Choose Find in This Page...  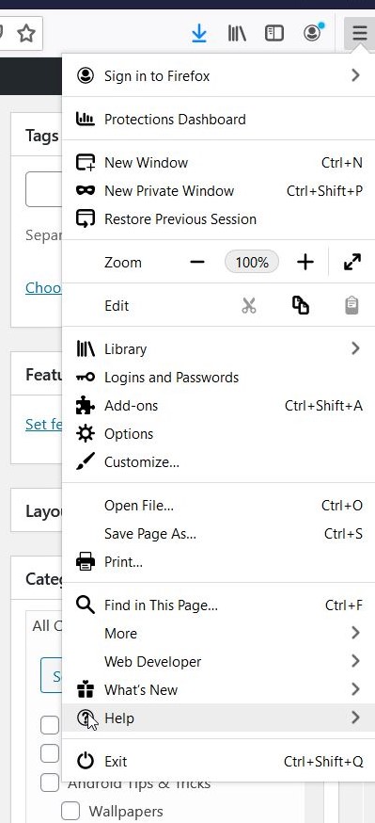click(218, 605)
